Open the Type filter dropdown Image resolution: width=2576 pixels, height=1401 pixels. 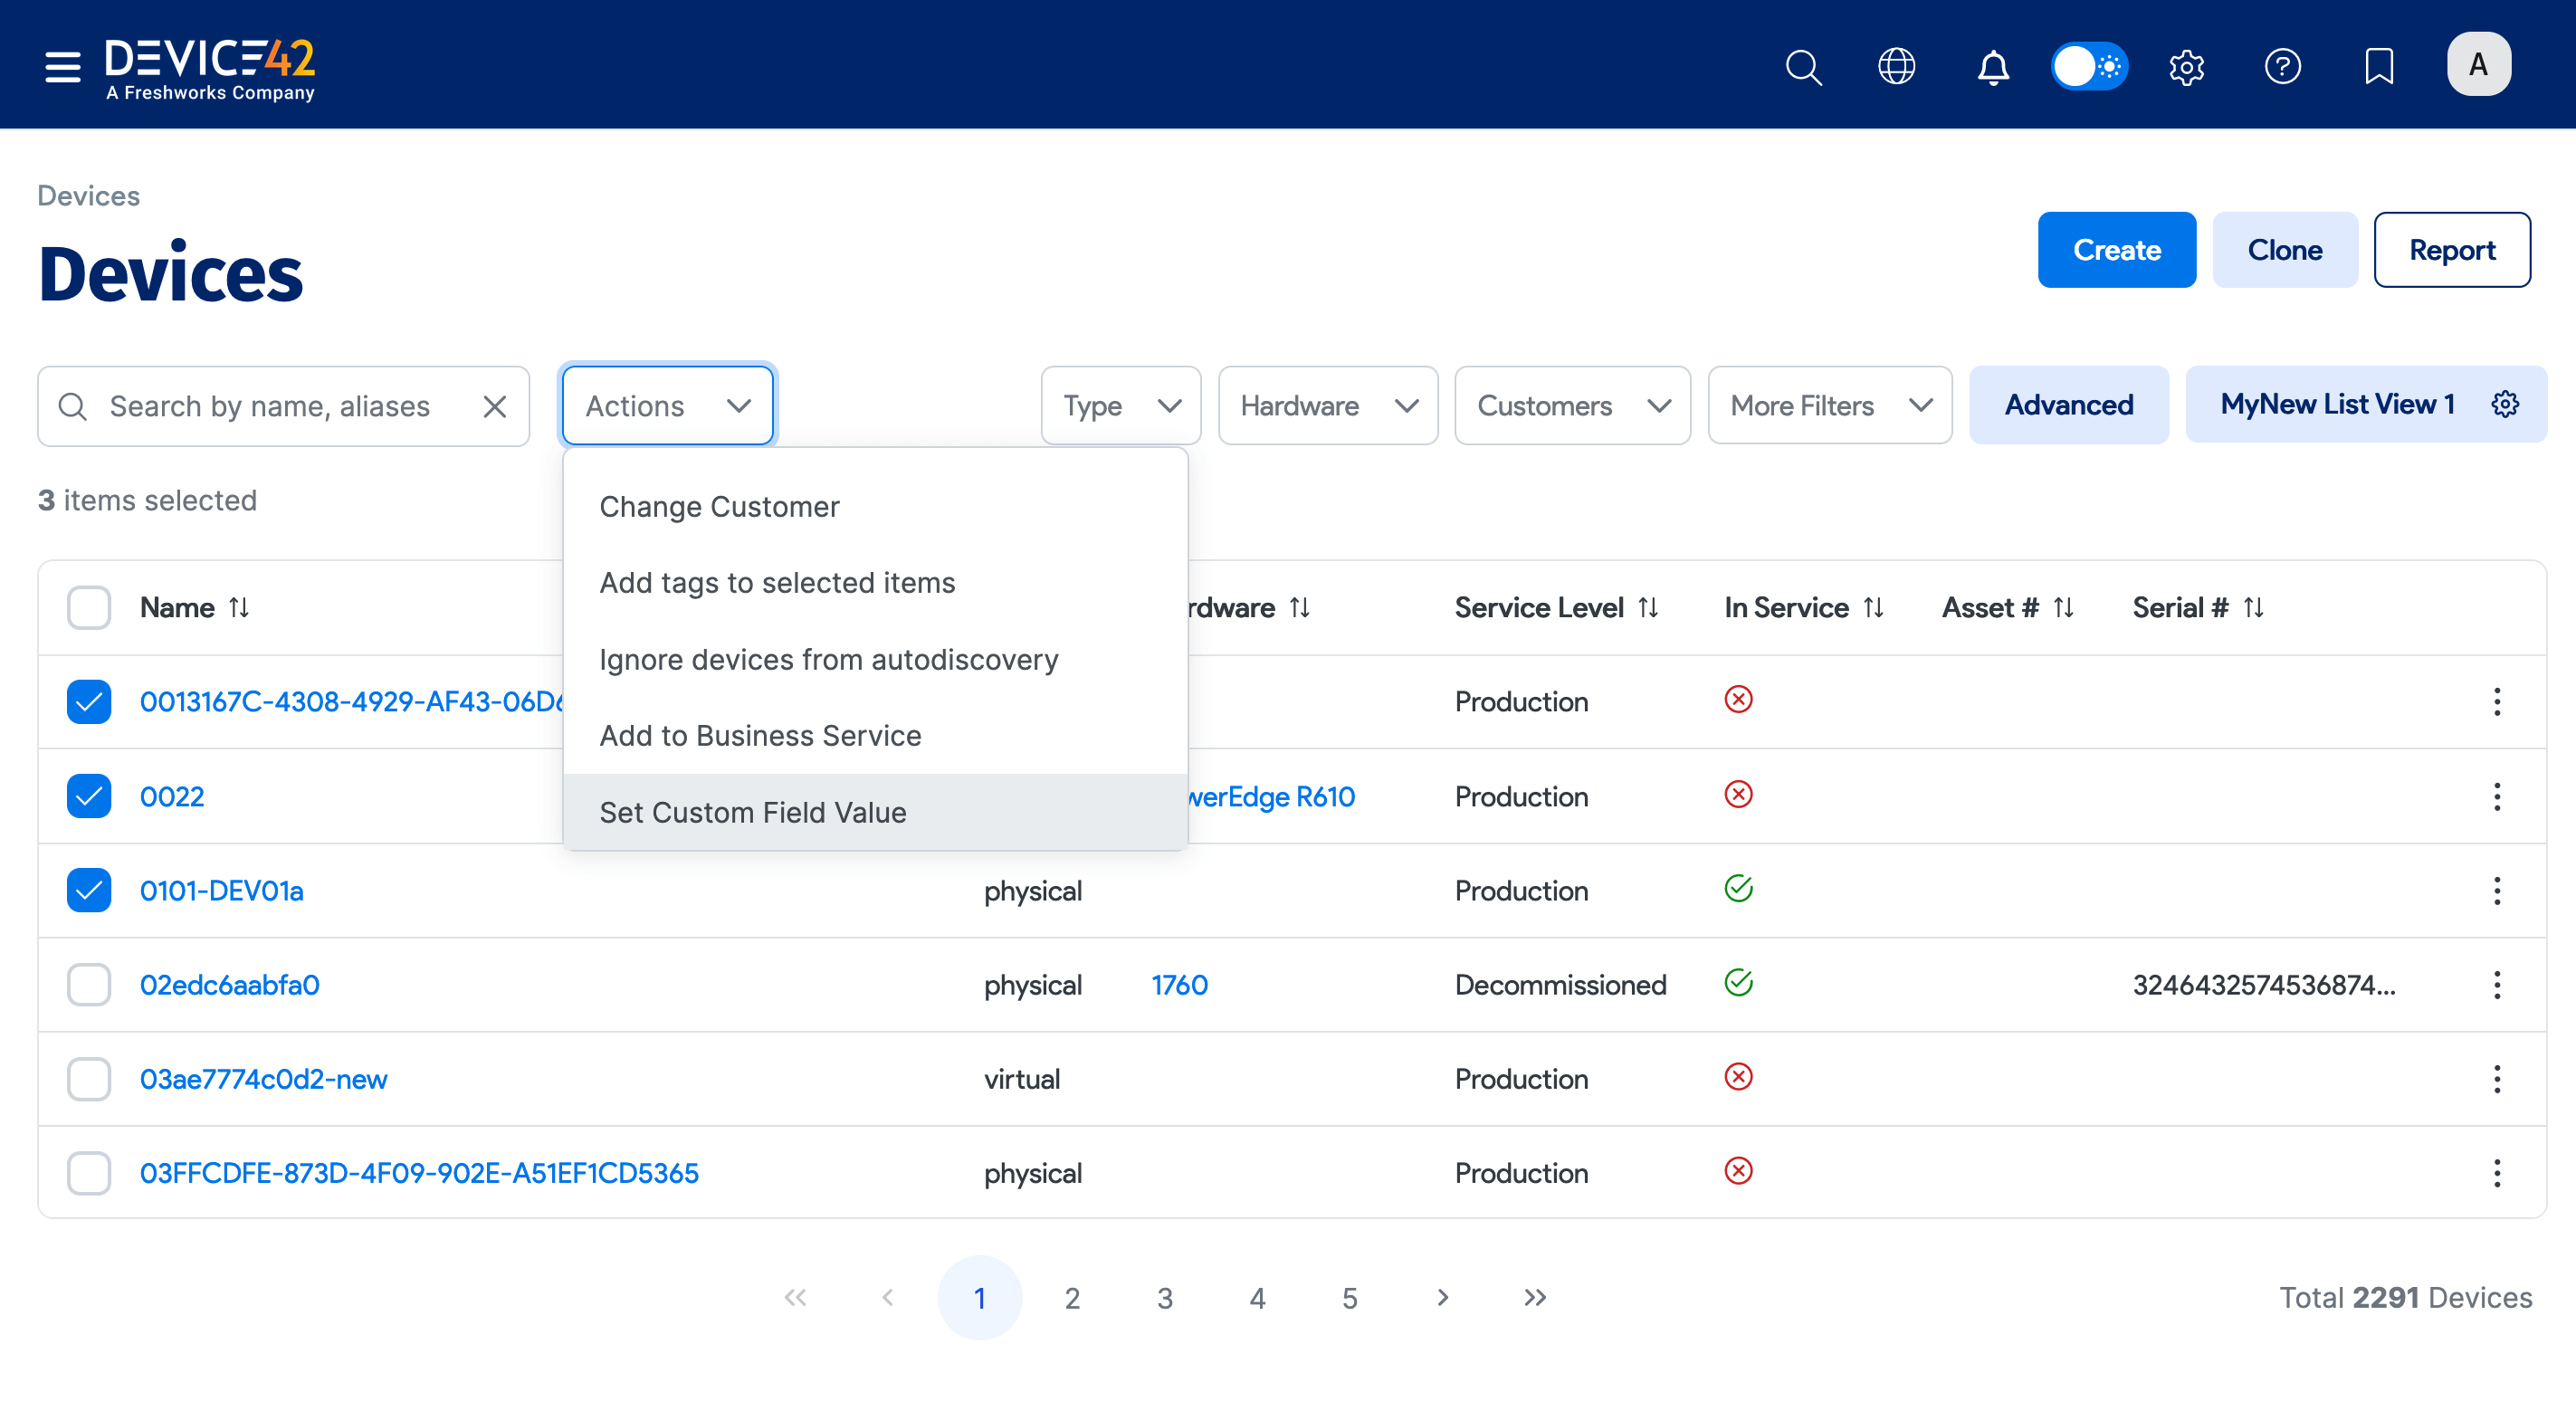pyautogui.click(x=1120, y=405)
